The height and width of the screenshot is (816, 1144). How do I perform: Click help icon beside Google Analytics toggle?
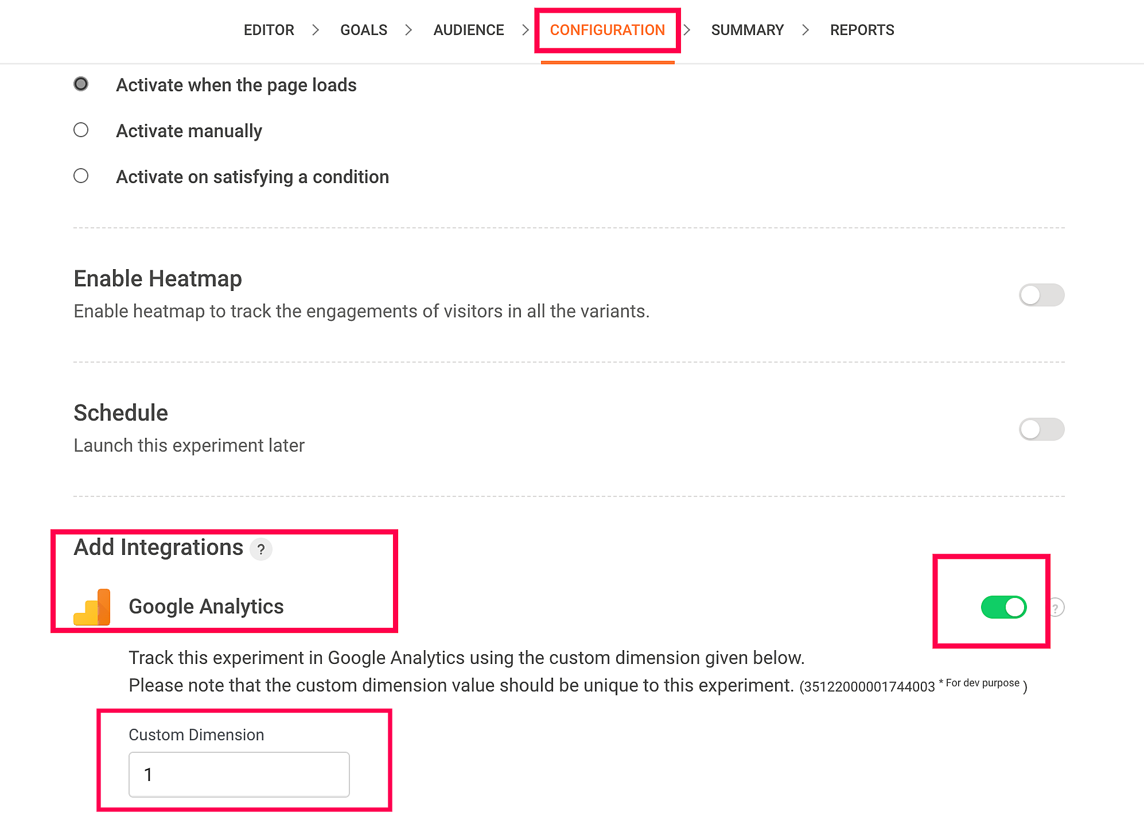(x=1056, y=607)
